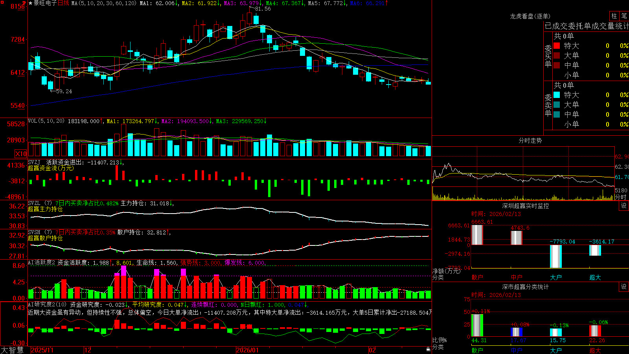629x354 pixels.
Task: Click the 超赢散户持仓 label
Action: 45,238
